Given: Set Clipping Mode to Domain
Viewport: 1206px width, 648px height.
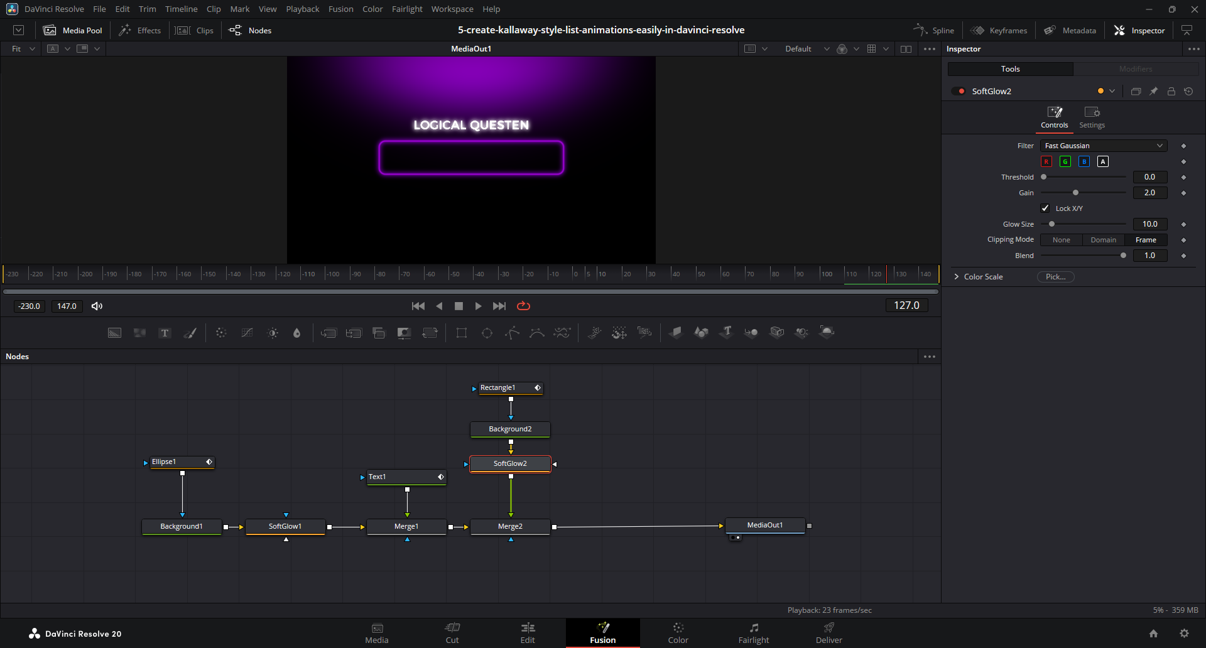Looking at the screenshot, I should (x=1103, y=240).
